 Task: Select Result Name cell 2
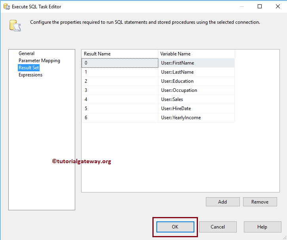pyautogui.click(x=120, y=81)
